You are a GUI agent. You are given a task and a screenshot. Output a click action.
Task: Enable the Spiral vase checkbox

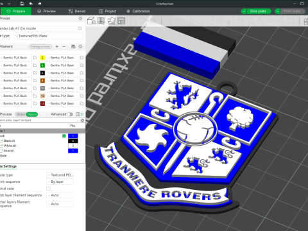click(48, 189)
